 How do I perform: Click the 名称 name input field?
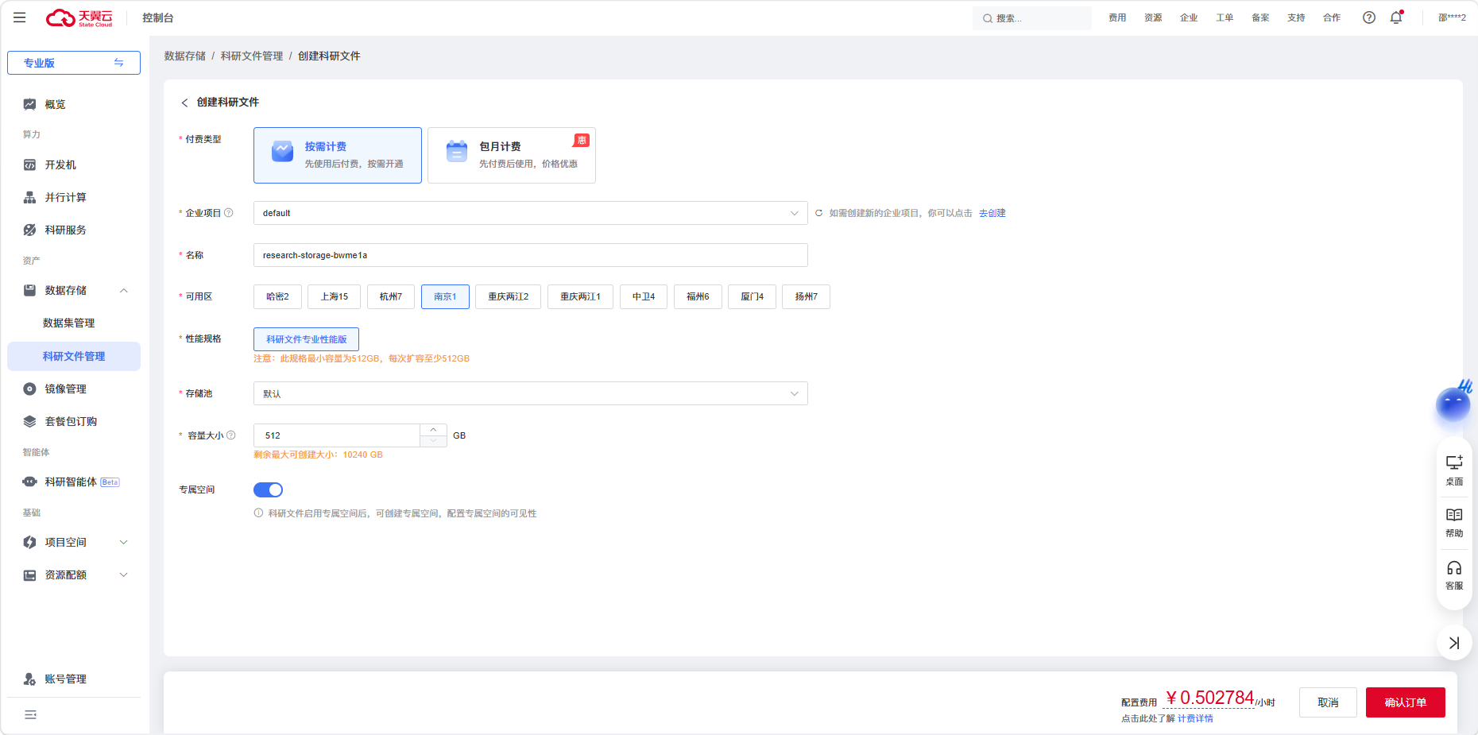530,255
